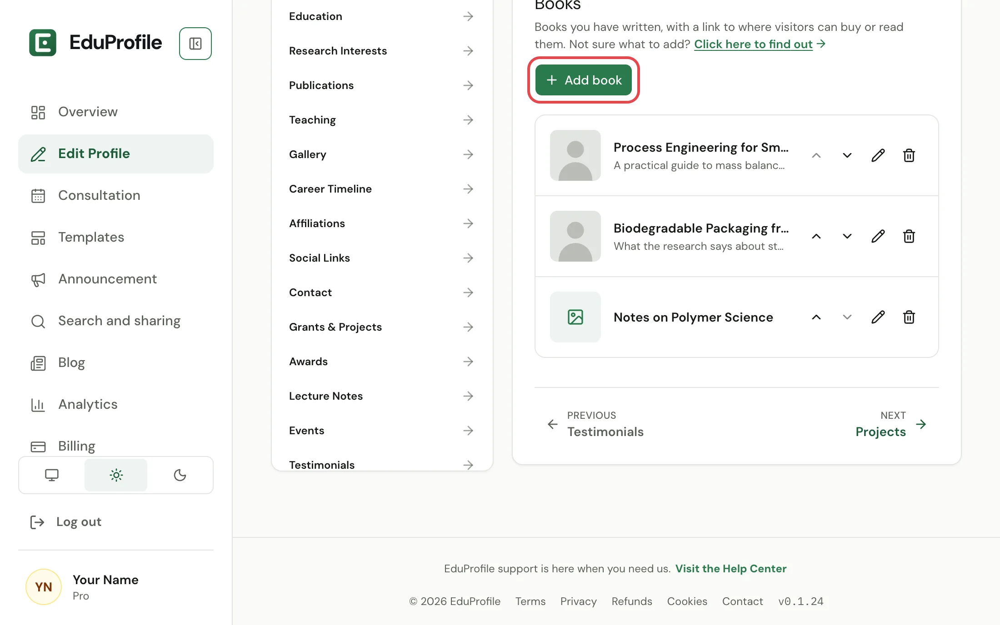Edit the Notes on Polymer Science book
This screenshot has height=625, width=1000.
[878, 317]
